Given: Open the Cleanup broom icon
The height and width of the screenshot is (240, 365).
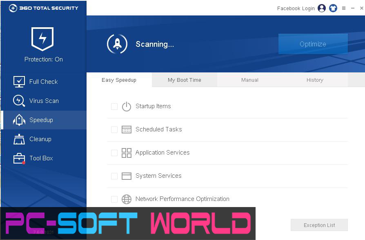Looking at the screenshot, I should point(18,139).
